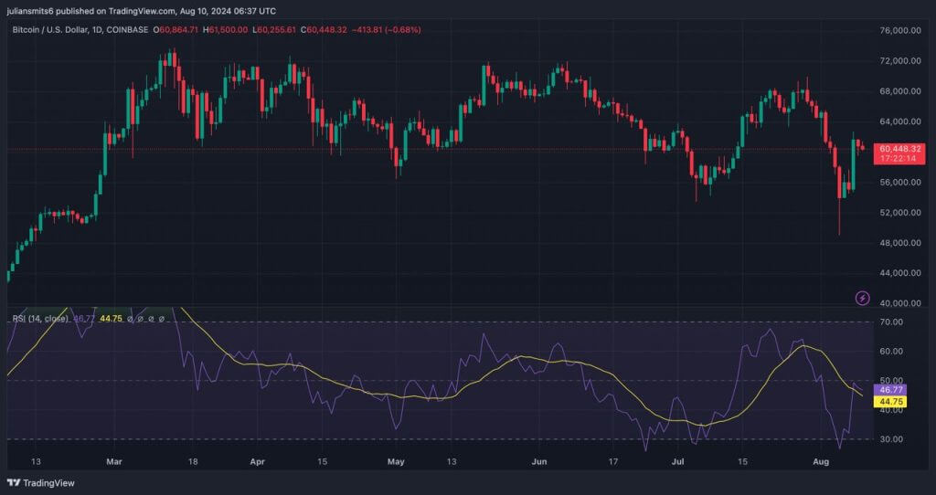Screen dimensions: 936x495
Task: Click the yellow 44.75 value in the RSI legend
Action: pyautogui.click(x=111, y=319)
